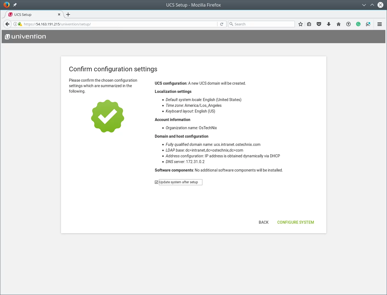Click the Firefox back arrow button

click(x=7, y=24)
